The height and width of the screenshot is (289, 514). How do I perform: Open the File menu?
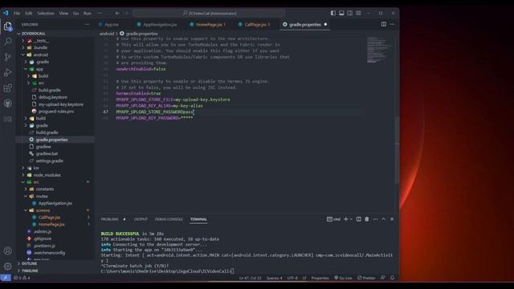pyautogui.click(x=17, y=13)
